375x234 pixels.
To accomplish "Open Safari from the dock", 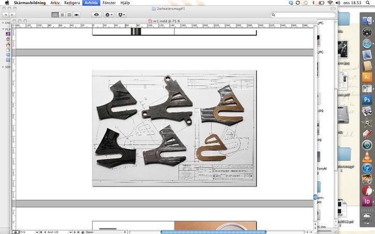I will [367, 44].
